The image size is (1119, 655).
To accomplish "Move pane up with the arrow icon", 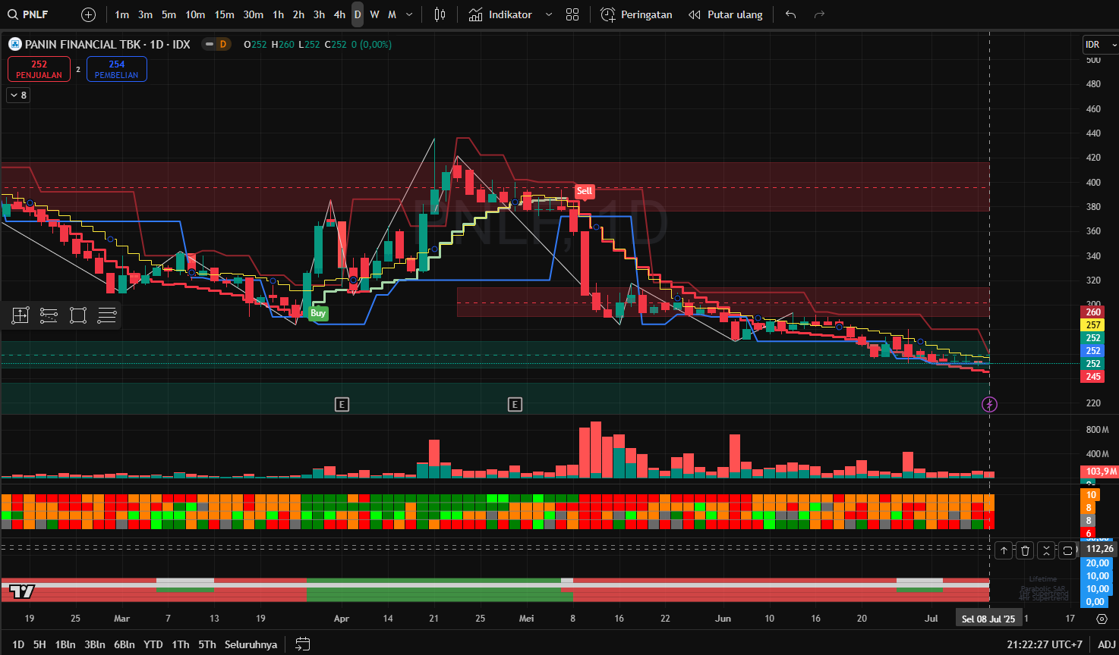I will (1004, 550).
